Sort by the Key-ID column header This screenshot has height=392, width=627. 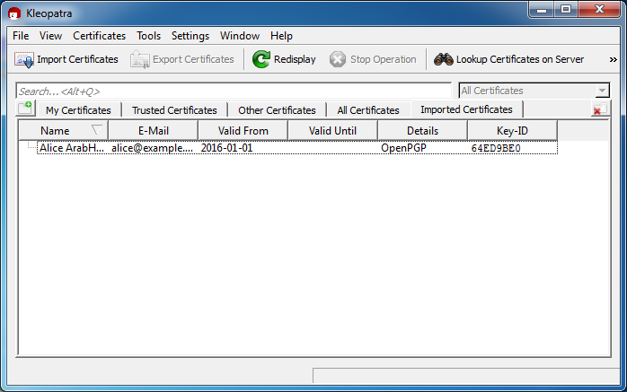pos(512,131)
